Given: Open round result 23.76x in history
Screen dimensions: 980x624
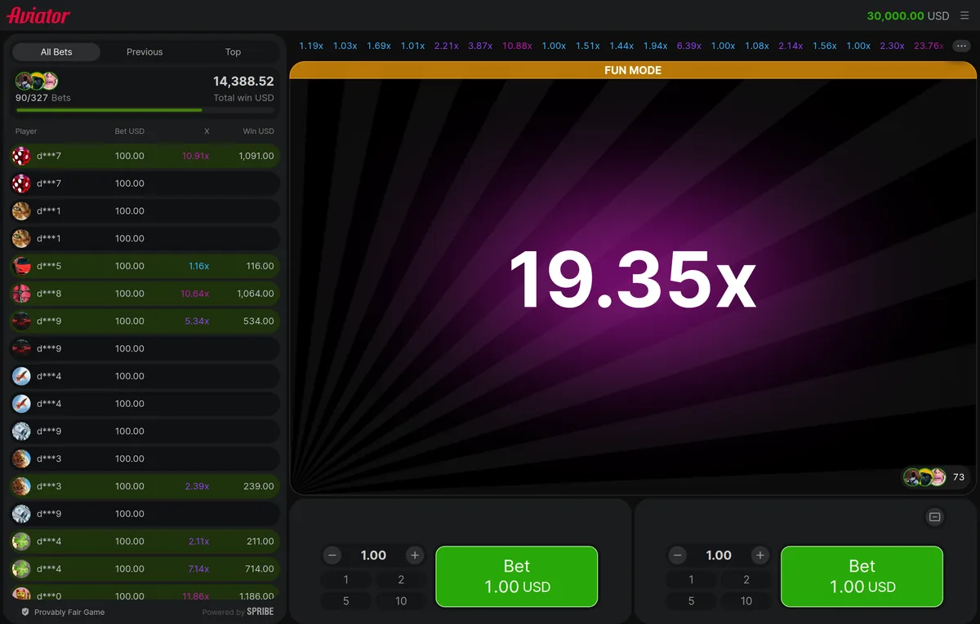Looking at the screenshot, I should 929,46.
